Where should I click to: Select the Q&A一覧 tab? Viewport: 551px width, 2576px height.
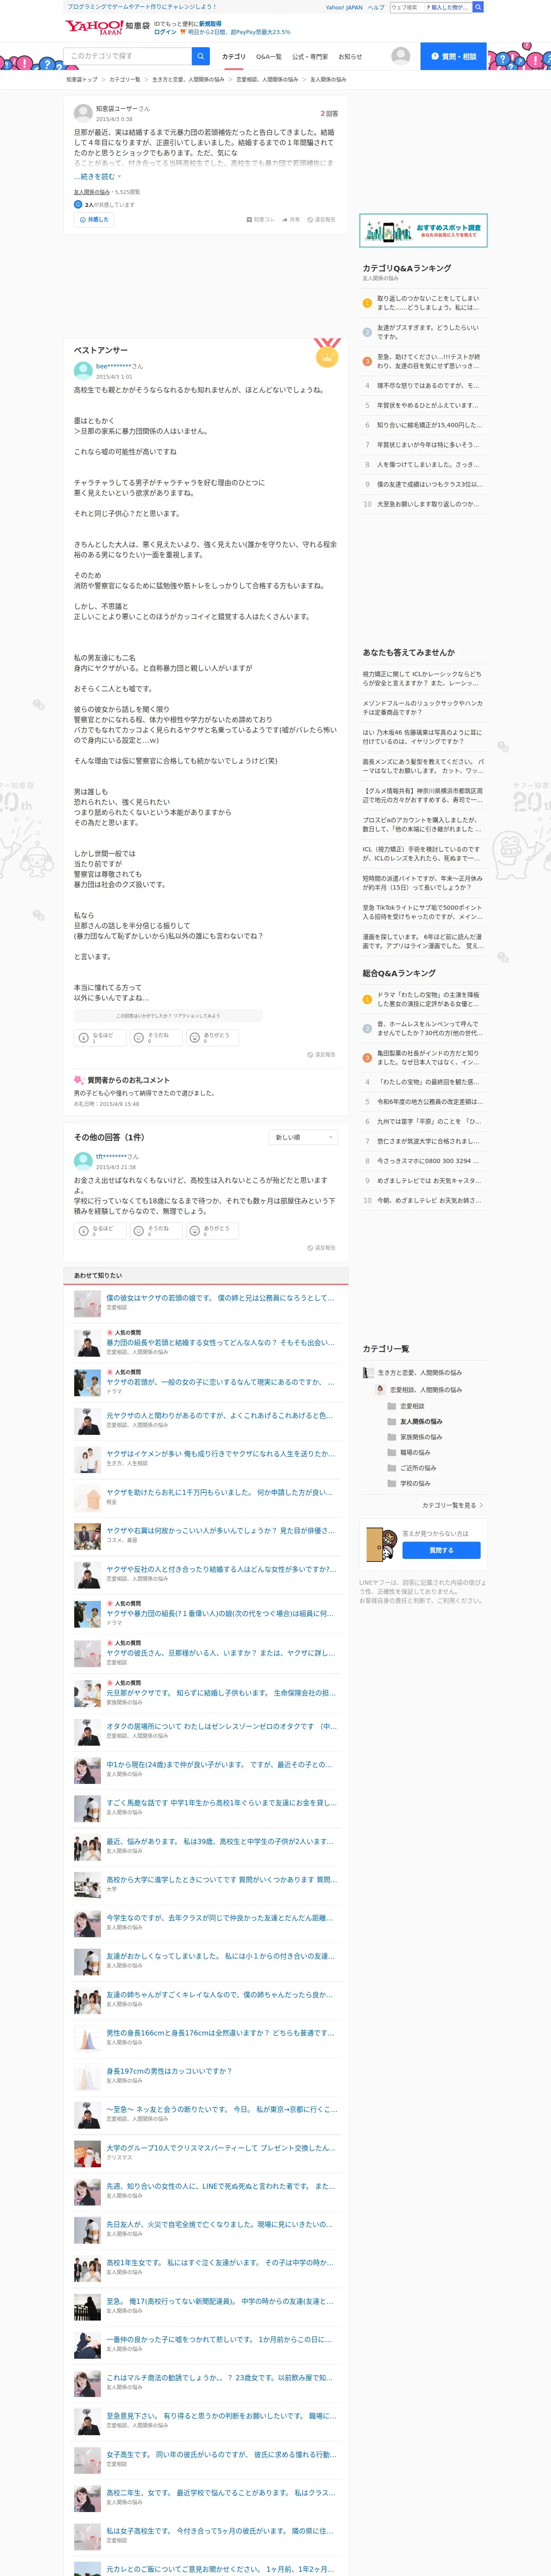pos(268,57)
